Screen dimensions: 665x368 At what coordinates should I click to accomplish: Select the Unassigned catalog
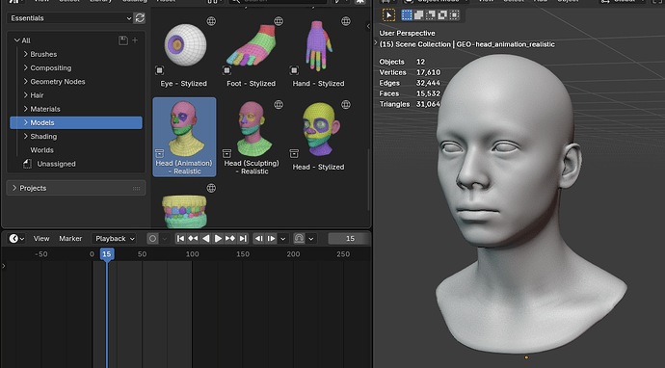pyautogui.click(x=56, y=164)
